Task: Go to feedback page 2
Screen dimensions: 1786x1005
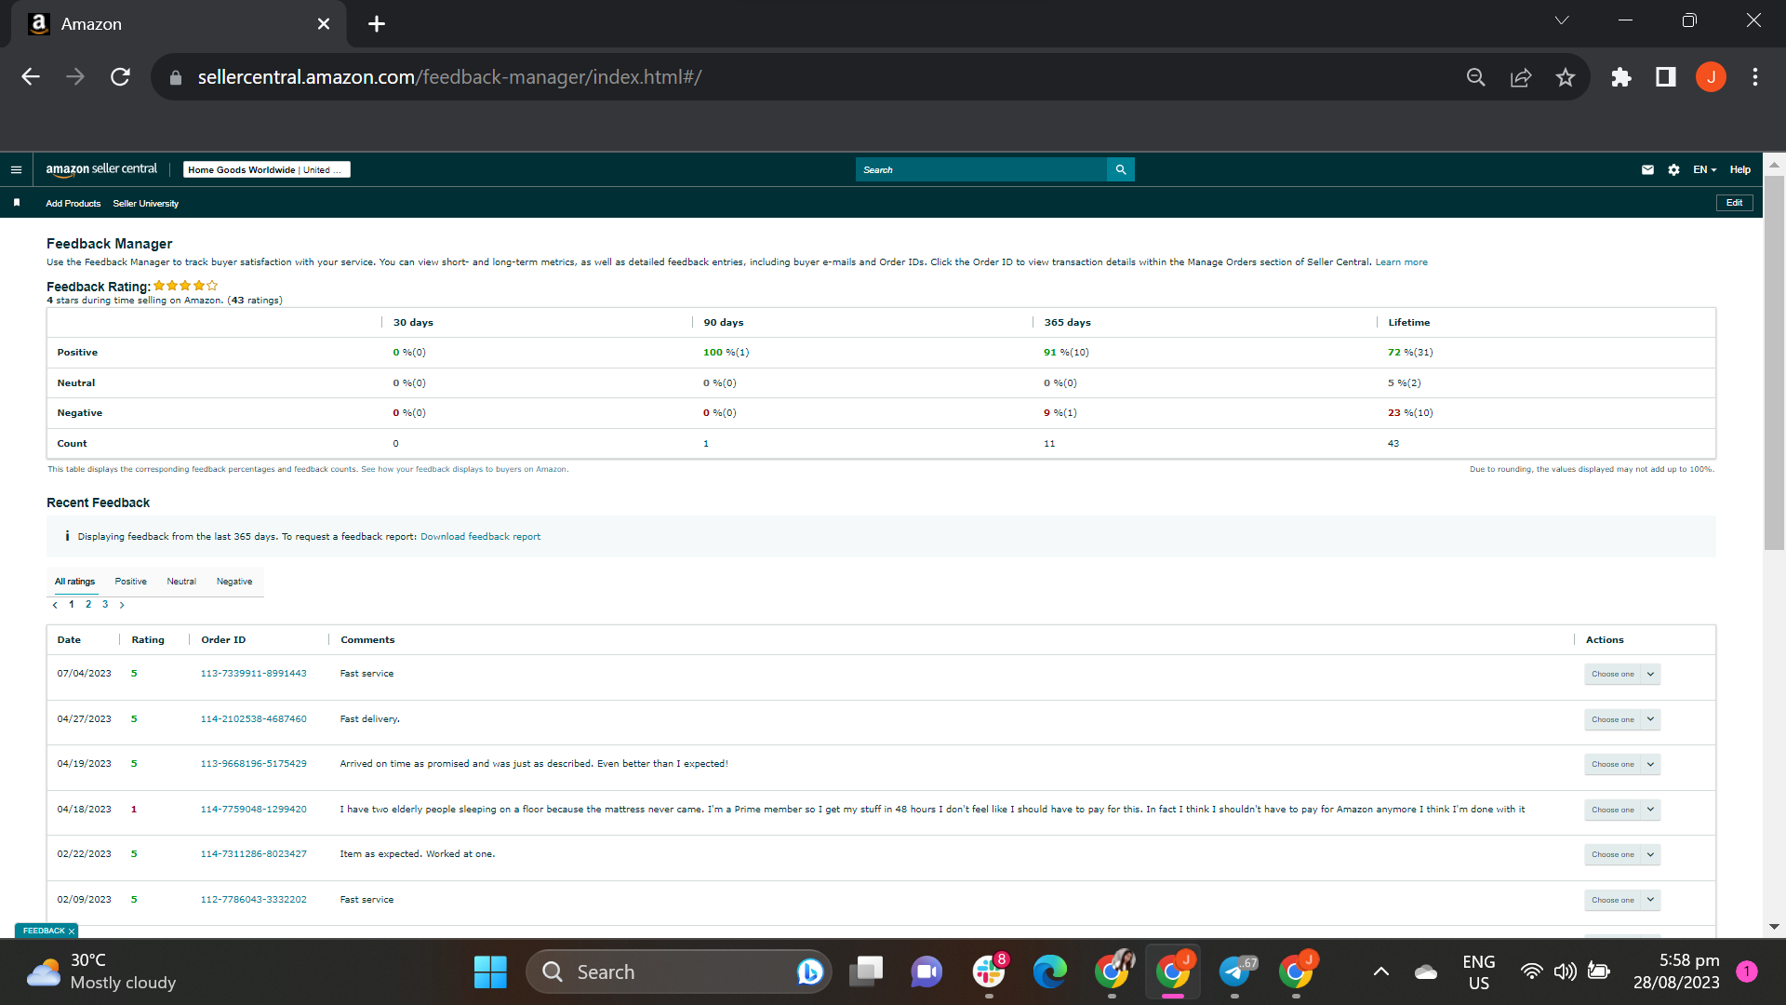Action: (88, 605)
